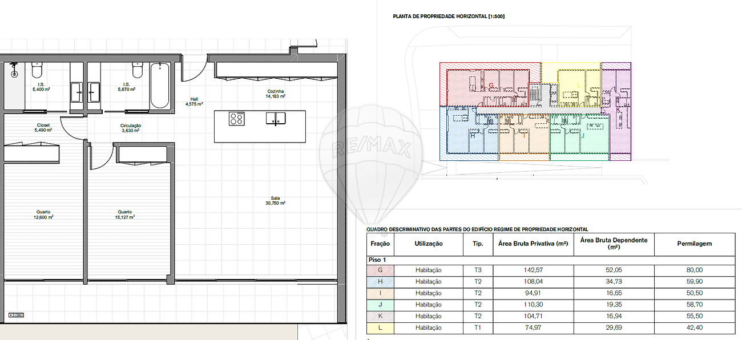This screenshot has width=742, height=340.
Task: Click the Sala 30,750 m² room label
Action: [x=275, y=200]
